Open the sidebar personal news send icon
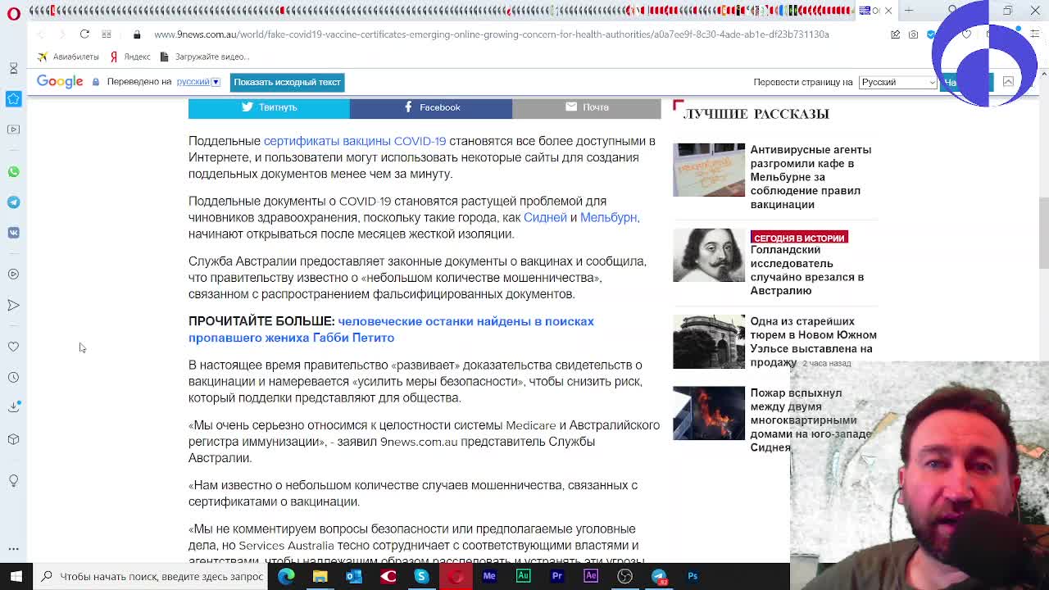The width and height of the screenshot is (1049, 590). 13,305
